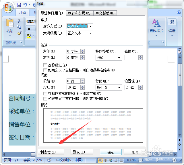Enable the mirror indents checkbox
The image size is (184, 165).
[x=45, y=65]
